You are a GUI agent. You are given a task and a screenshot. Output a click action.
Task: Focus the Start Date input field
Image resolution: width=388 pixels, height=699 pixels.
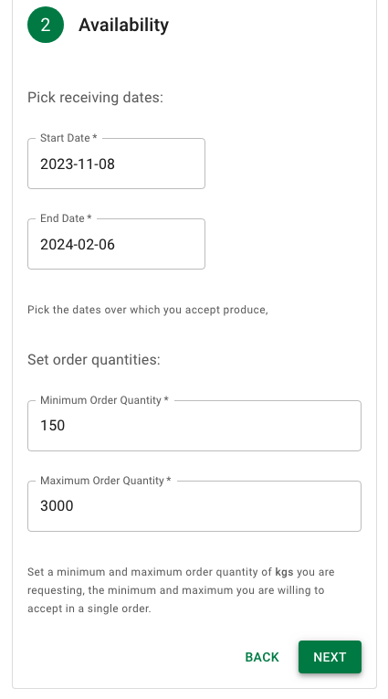[x=116, y=164]
